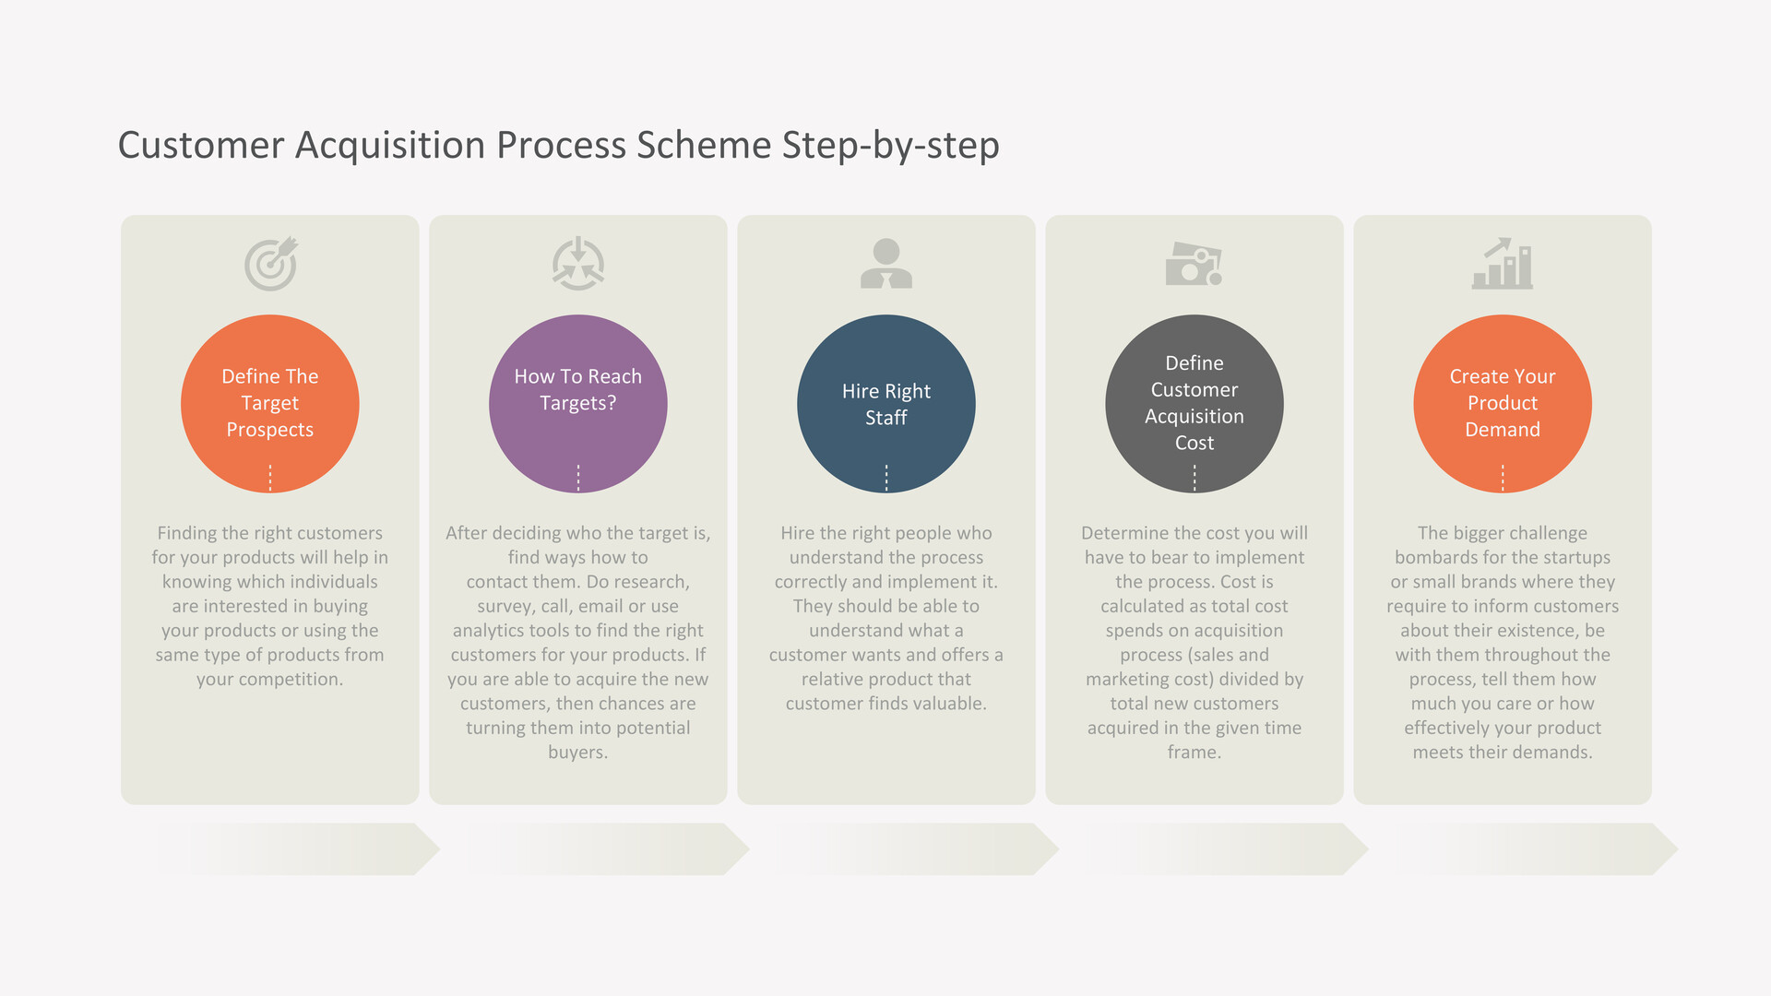Click the money banknote cost icon
Image resolution: width=1771 pixels, height=996 pixels.
click(1194, 264)
